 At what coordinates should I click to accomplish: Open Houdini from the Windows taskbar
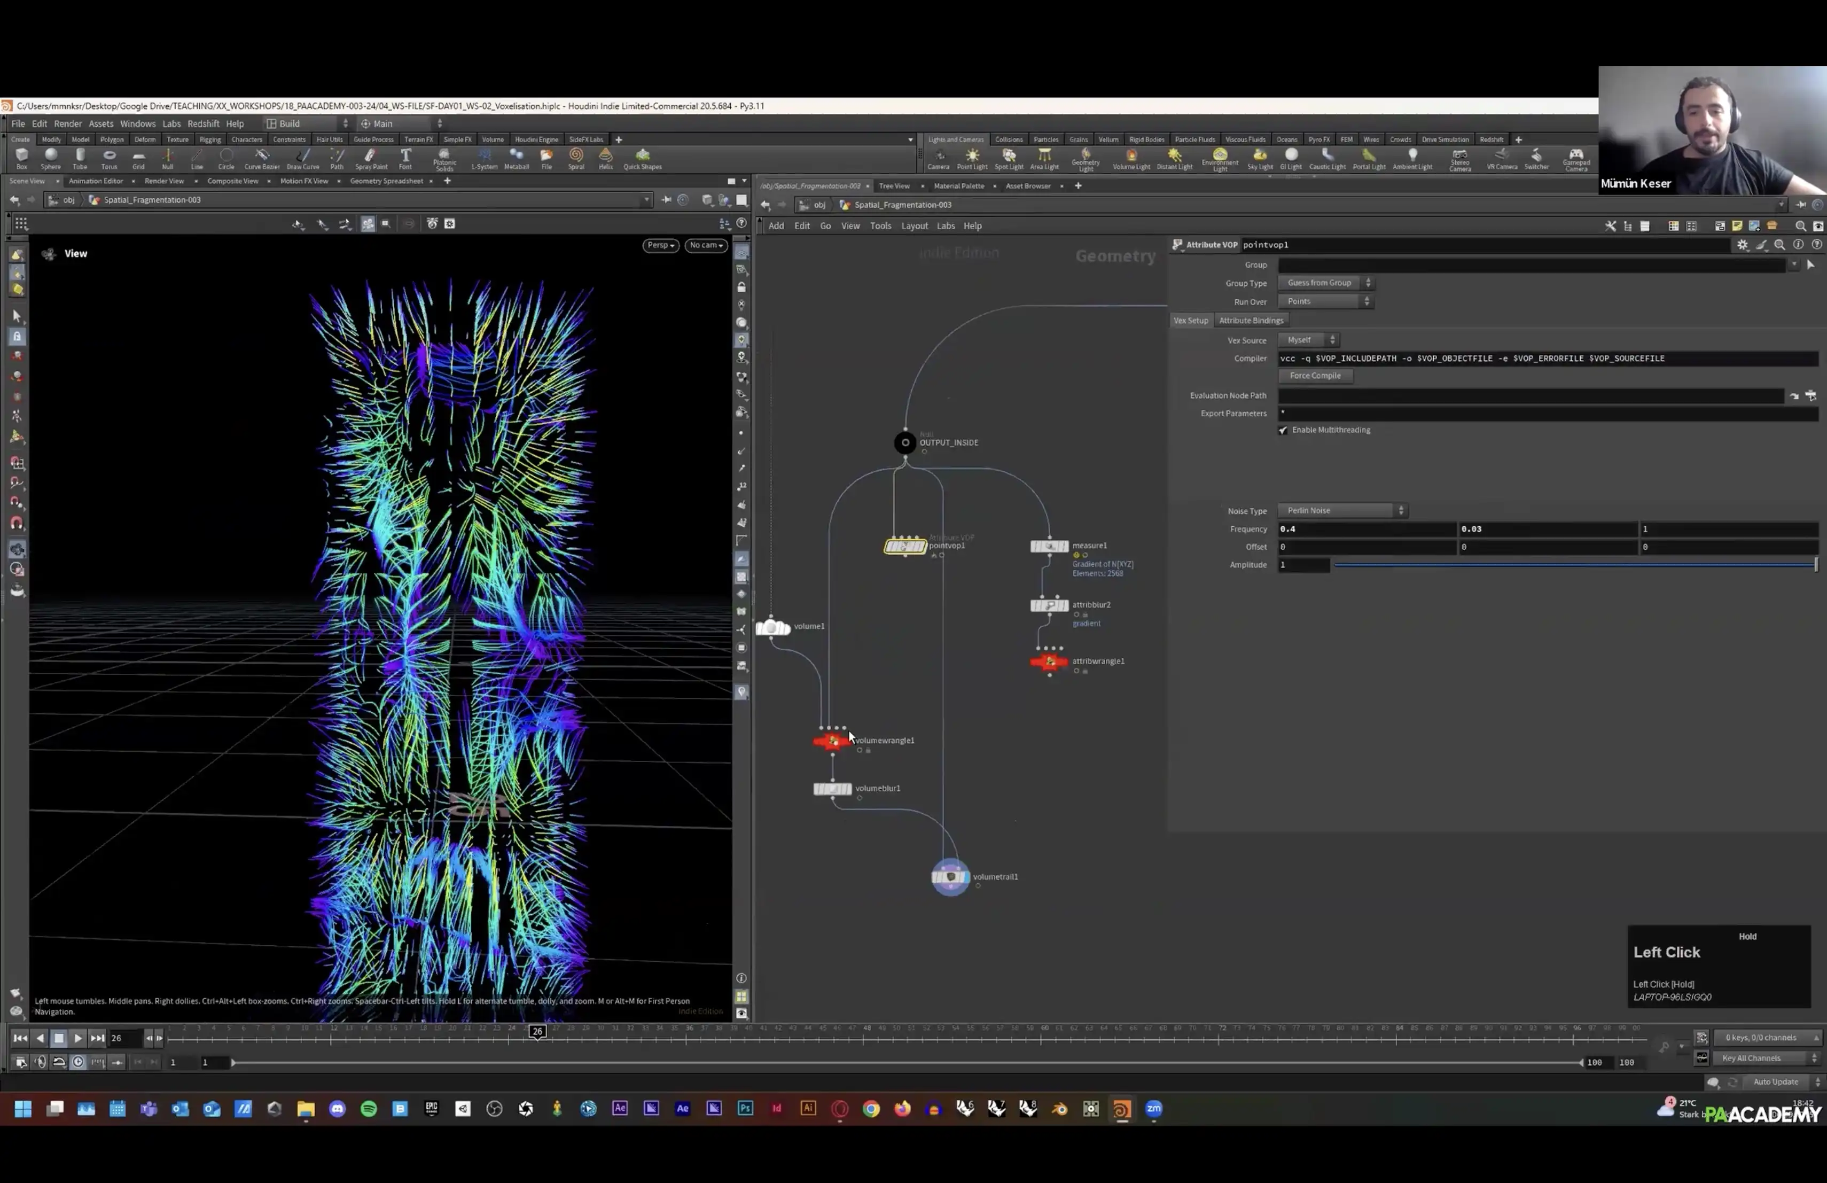pyautogui.click(x=1121, y=1109)
